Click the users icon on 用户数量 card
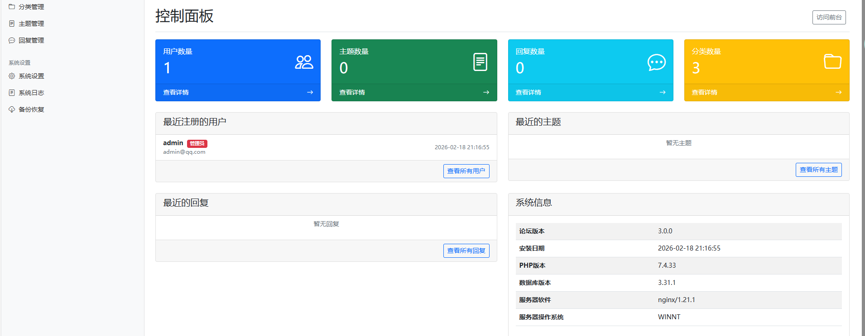 click(304, 62)
